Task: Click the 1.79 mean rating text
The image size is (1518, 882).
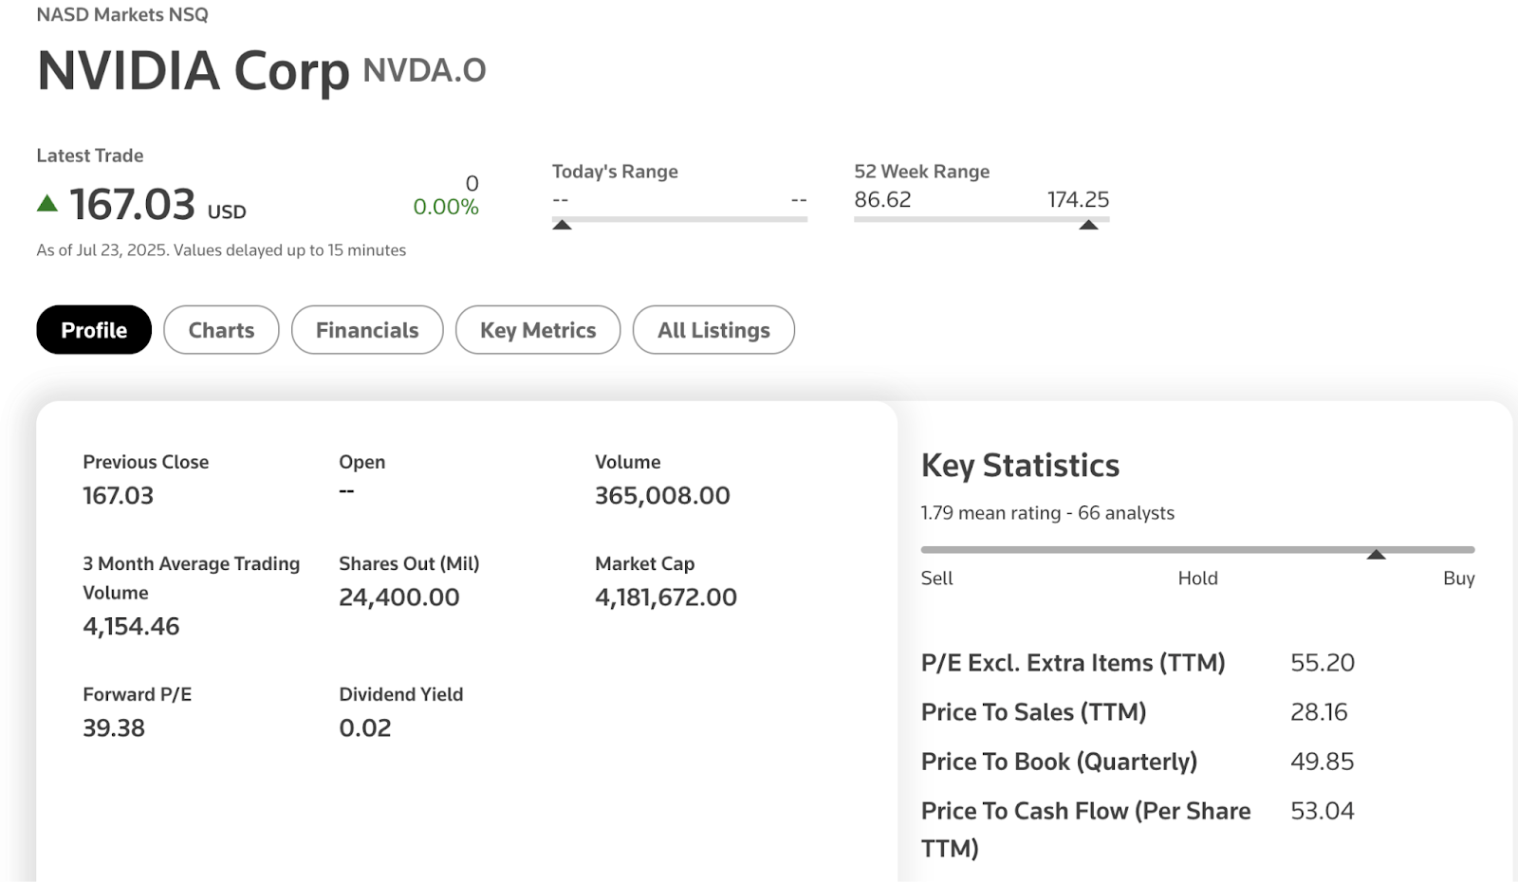Action: 1047,513
